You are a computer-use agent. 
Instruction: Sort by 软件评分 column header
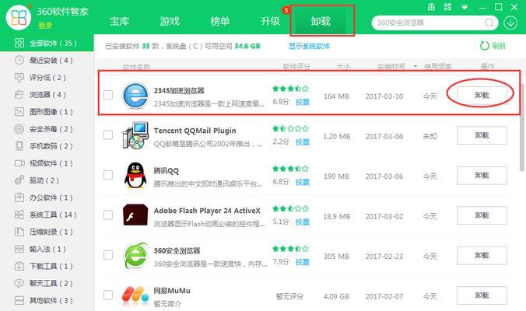(296, 66)
